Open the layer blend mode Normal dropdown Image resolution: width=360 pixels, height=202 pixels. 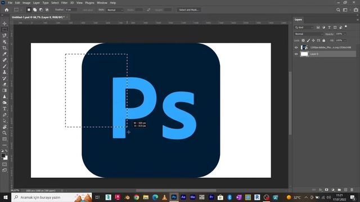(x=309, y=34)
